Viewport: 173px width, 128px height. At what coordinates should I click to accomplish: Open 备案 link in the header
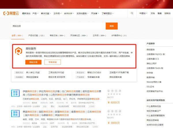(159, 13)
